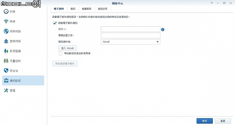Viewport: 235px width, 125px height.
Task: Expand the Gmail service provider dropdown
Action: (131, 42)
